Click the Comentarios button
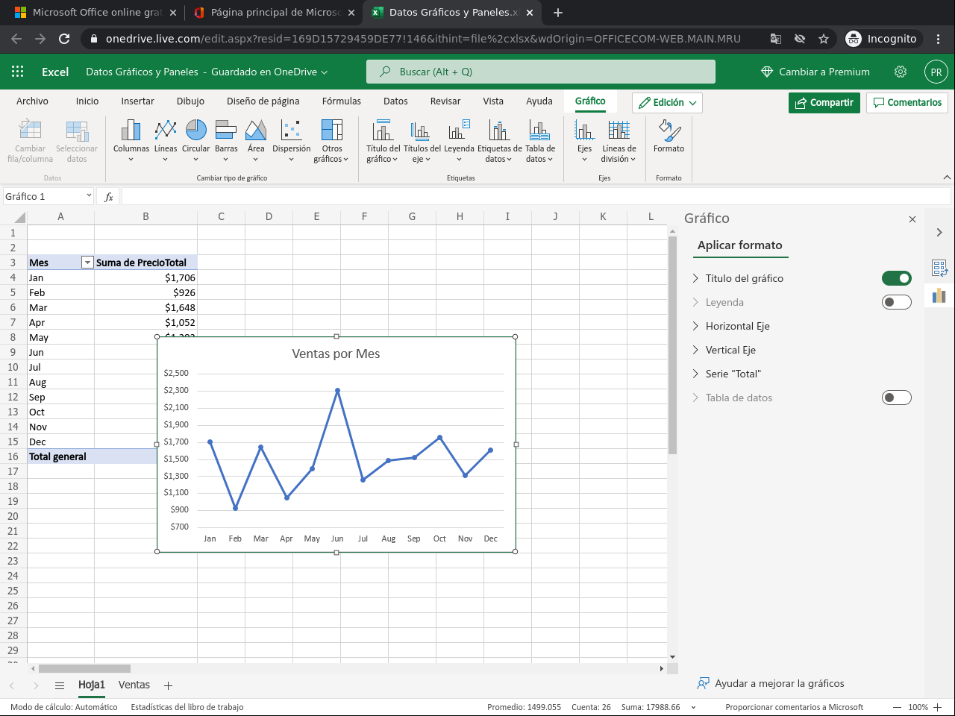Viewport: 955px width, 716px height. point(907,102)
